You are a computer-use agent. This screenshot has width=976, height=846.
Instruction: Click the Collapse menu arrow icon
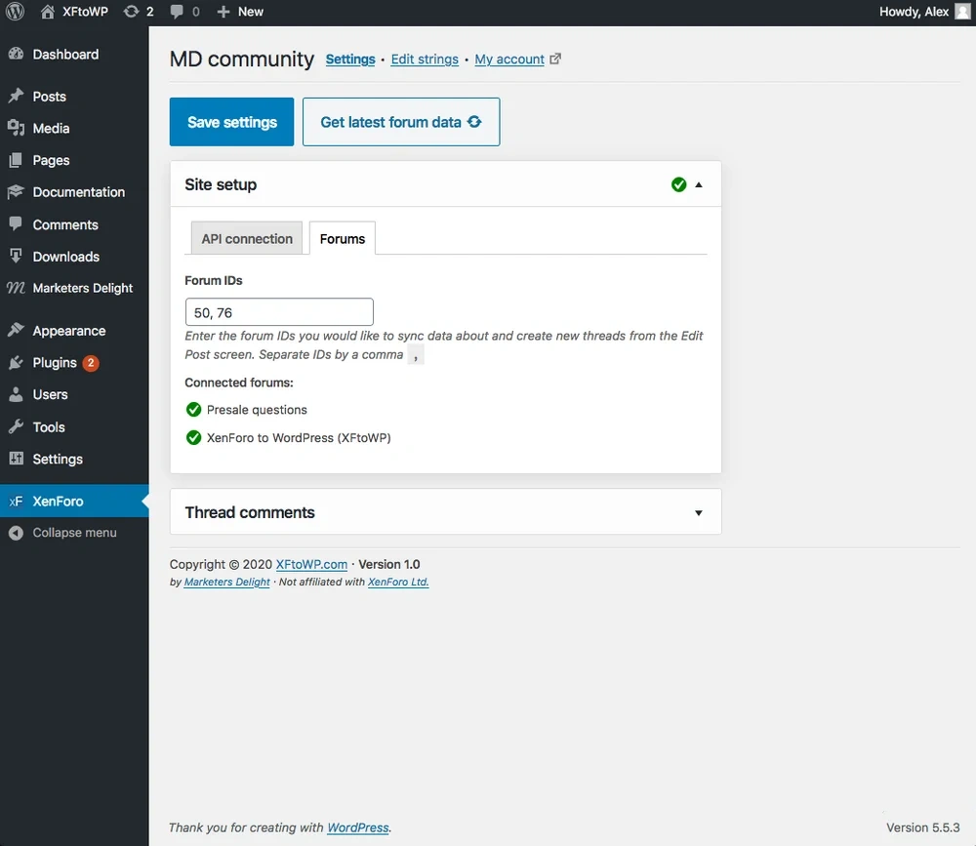point(16,533)
